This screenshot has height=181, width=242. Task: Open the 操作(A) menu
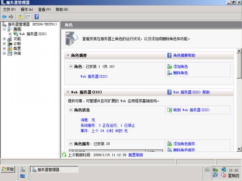click(27, 10)
